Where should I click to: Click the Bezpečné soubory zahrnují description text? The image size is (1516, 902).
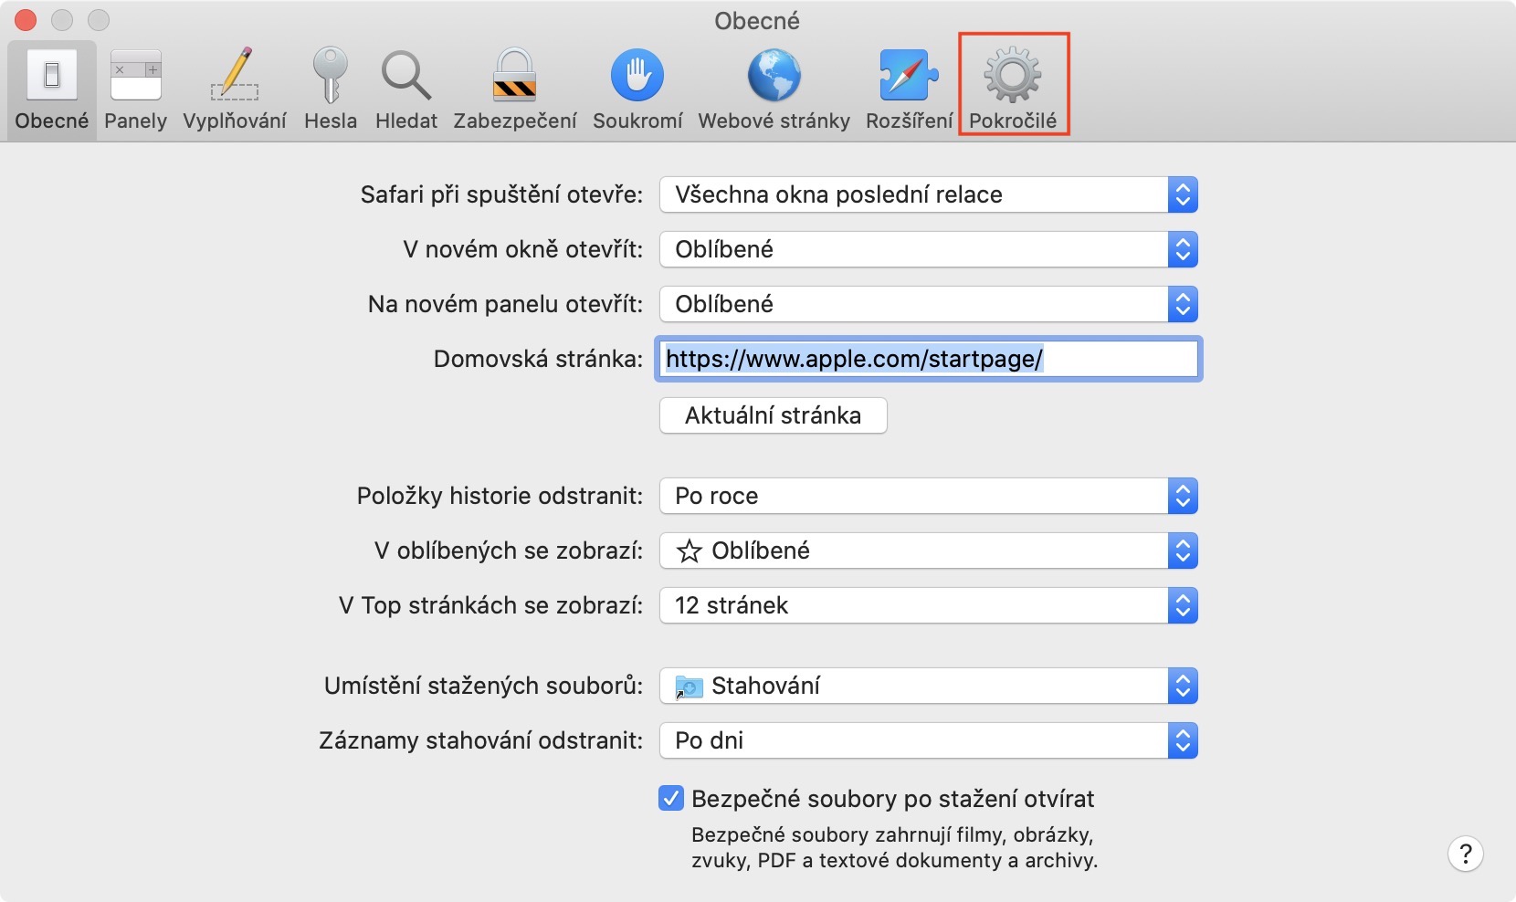pyautogui.click(x=895, y=847)
